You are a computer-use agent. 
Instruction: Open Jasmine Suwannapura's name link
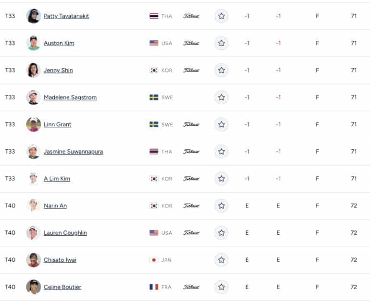point(74,152)
